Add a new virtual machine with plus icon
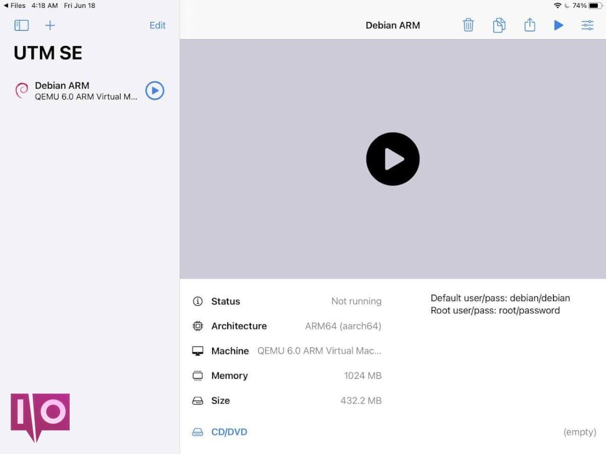This screenshot has width=606, height=454. pyautogui.click(x=50, y=25)
